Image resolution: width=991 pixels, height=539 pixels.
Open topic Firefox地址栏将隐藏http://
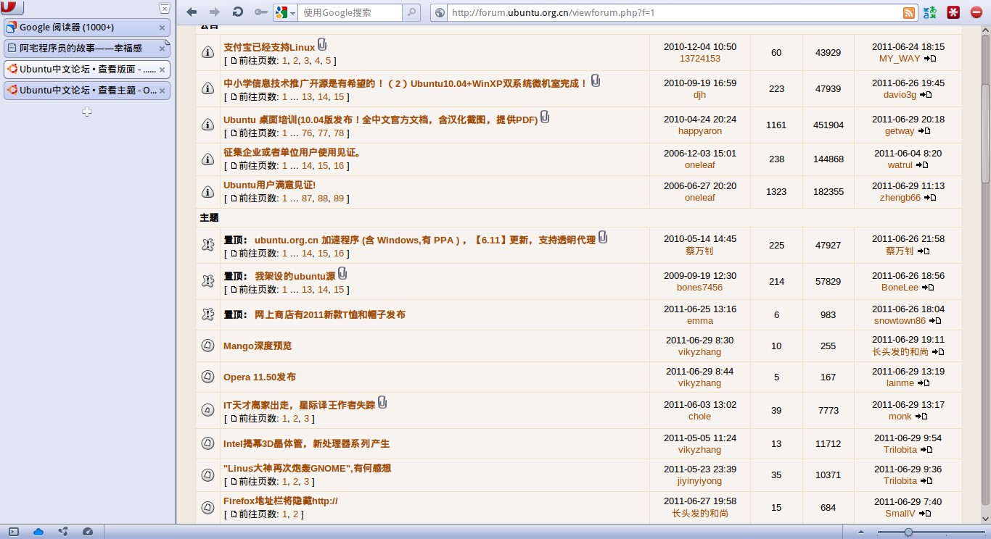coord(281,501)
